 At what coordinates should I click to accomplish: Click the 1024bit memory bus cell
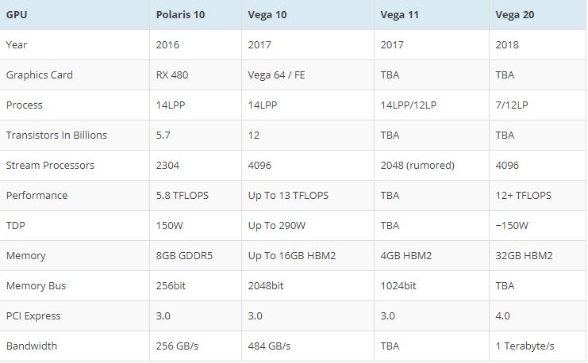(x=398, y=285)
